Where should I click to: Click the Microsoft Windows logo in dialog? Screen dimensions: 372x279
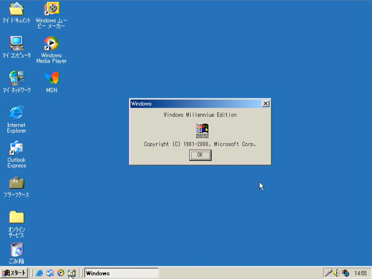(x=202, y=131)
